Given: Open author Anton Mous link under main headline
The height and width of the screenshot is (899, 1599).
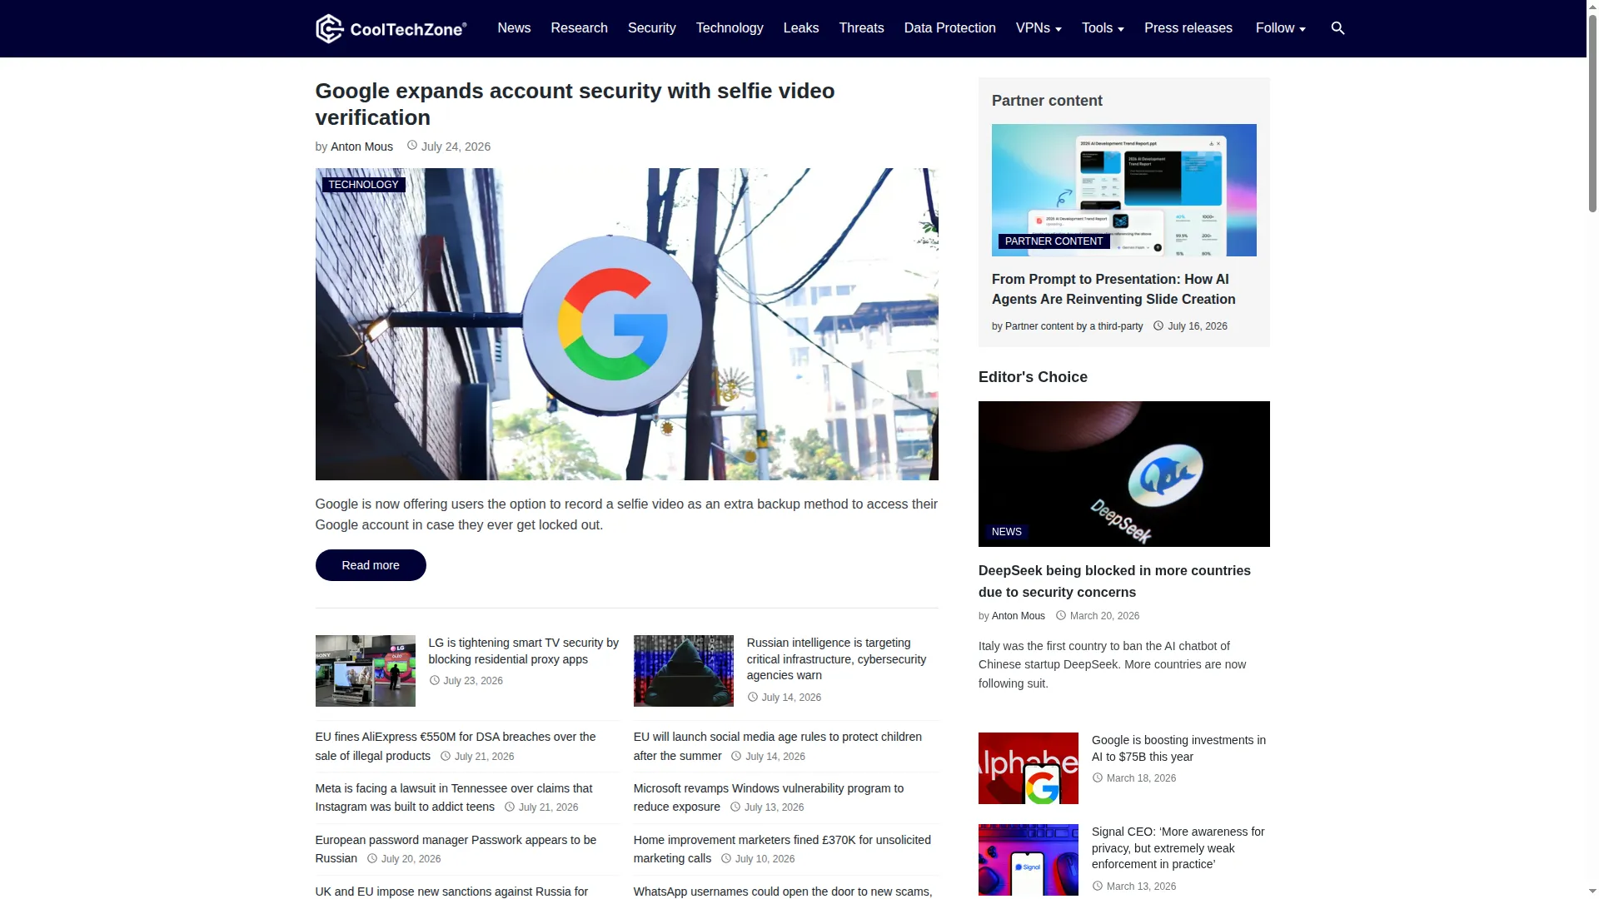Looking at the screenshot, I should pos(361,147).
